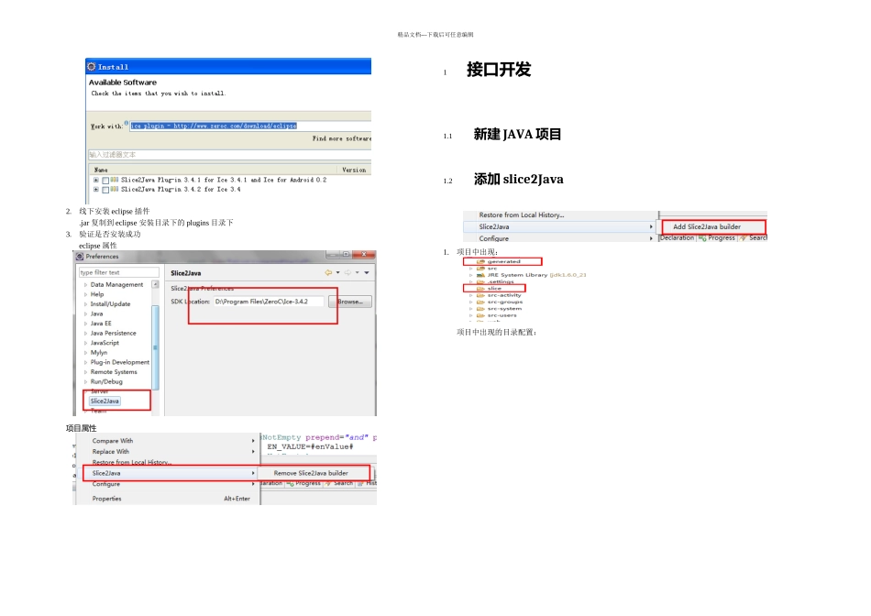
Task: Select Java Persistence preferences item
Action: [x=114, y=334]
